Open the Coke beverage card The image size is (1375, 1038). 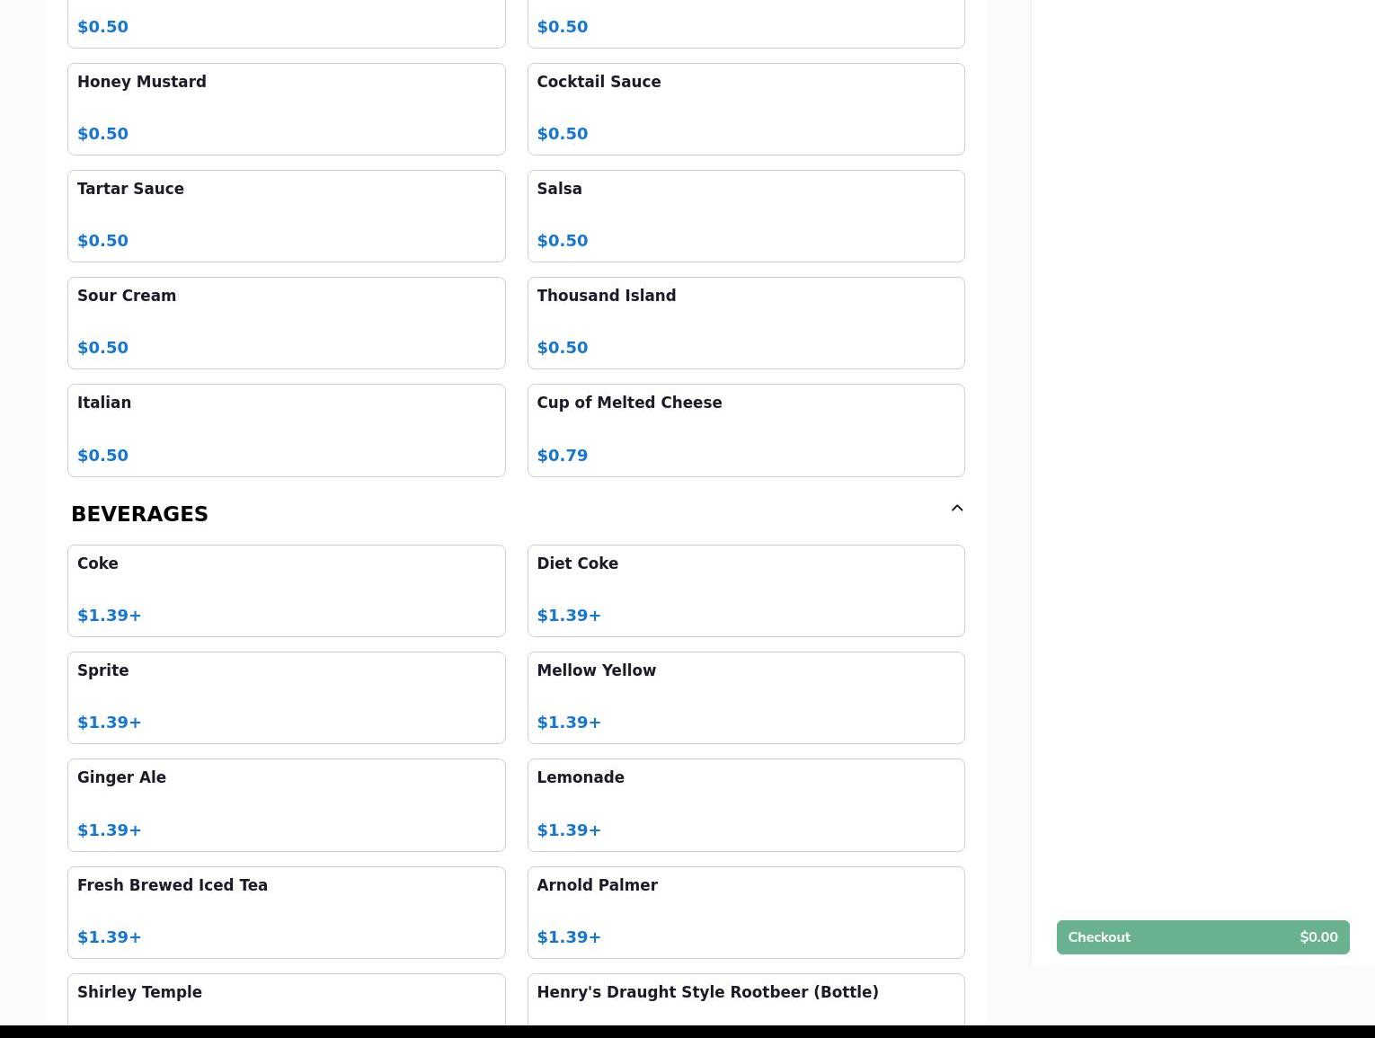pos(287,590)
